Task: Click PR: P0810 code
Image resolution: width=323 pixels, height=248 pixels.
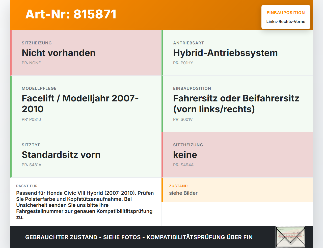Action: coord(31,120)
